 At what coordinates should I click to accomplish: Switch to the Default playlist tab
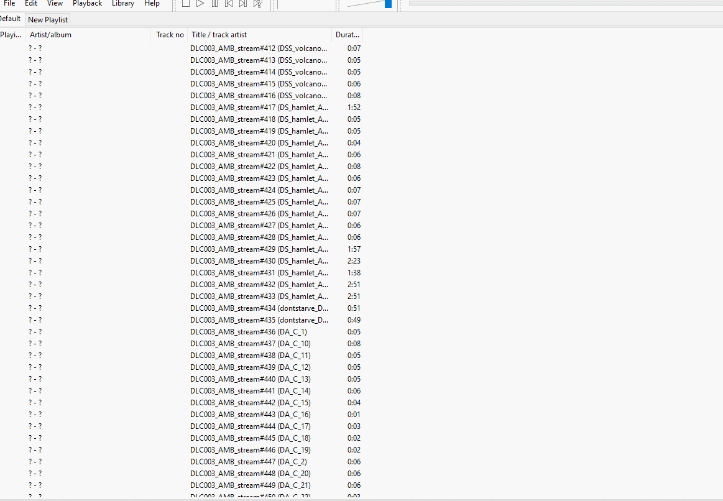point(9,19)
